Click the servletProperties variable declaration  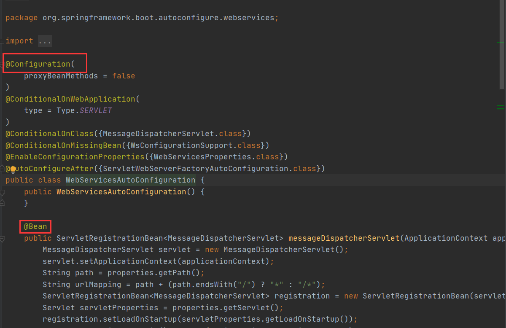[117, 308]
